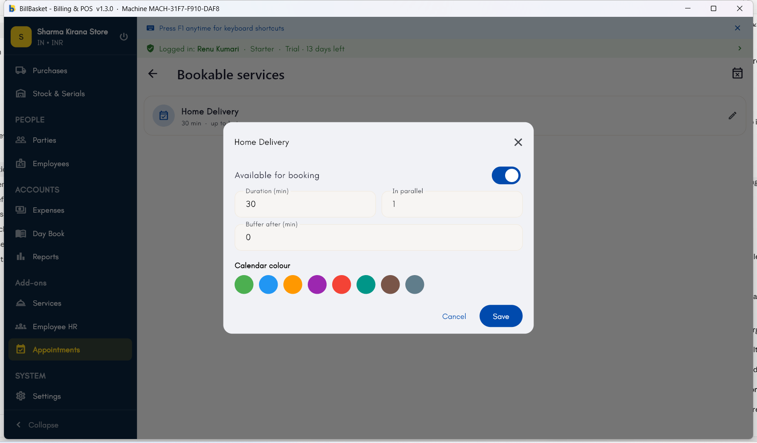
Task: Toggle Available for booking switch
Action: (506, 175)
